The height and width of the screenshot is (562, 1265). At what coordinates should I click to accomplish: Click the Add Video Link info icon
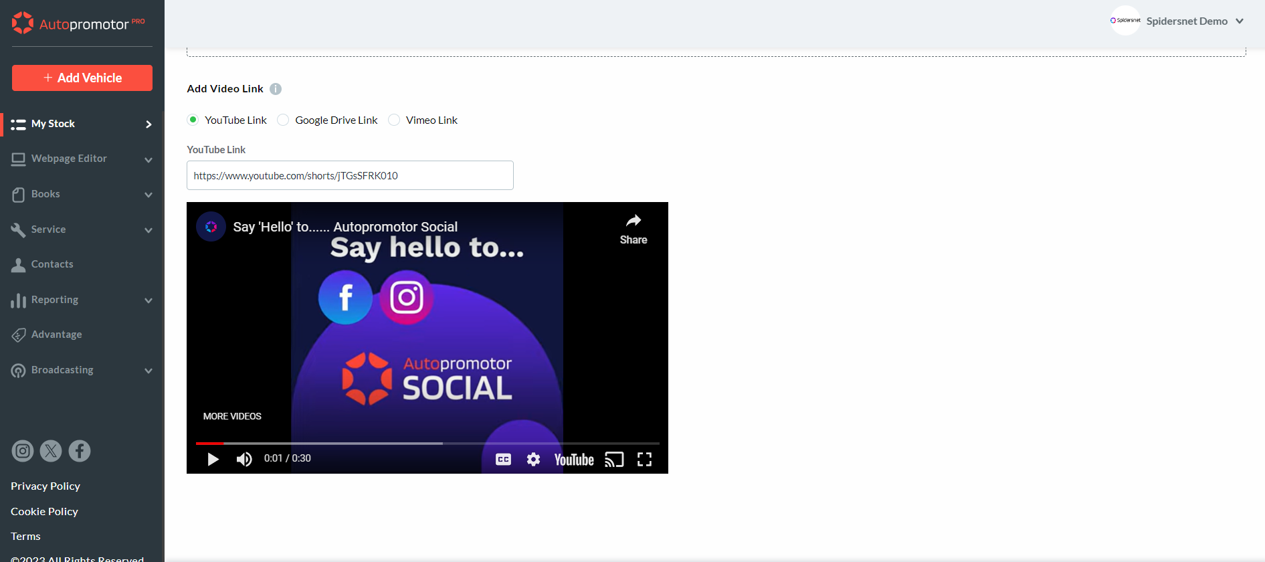click(276, 89)
